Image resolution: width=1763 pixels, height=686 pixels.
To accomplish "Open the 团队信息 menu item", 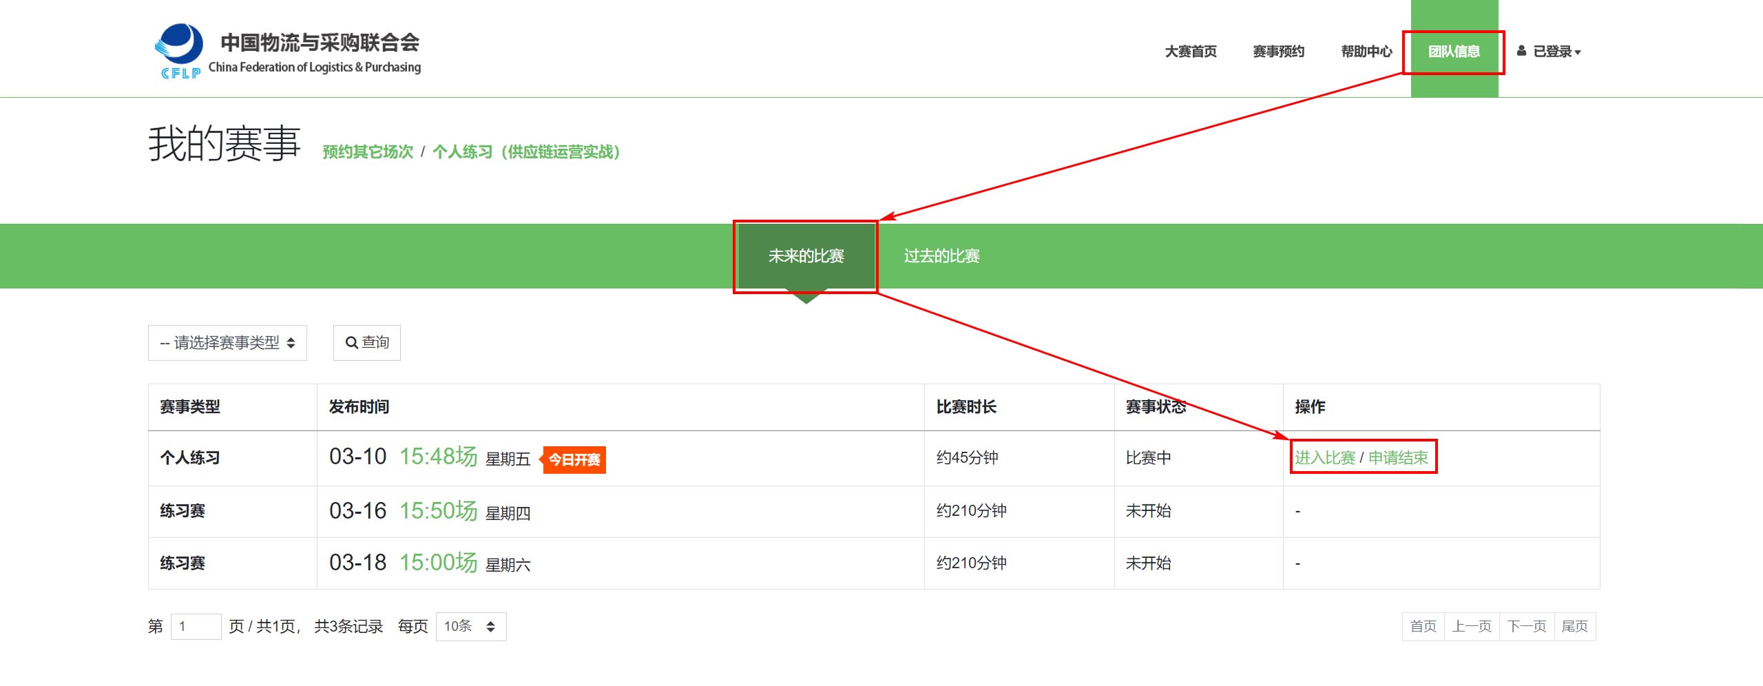I will click(1453, 51).
